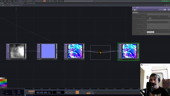Open the Help menu
Screen dimensions: 170x96
click(x=14, y=1)
